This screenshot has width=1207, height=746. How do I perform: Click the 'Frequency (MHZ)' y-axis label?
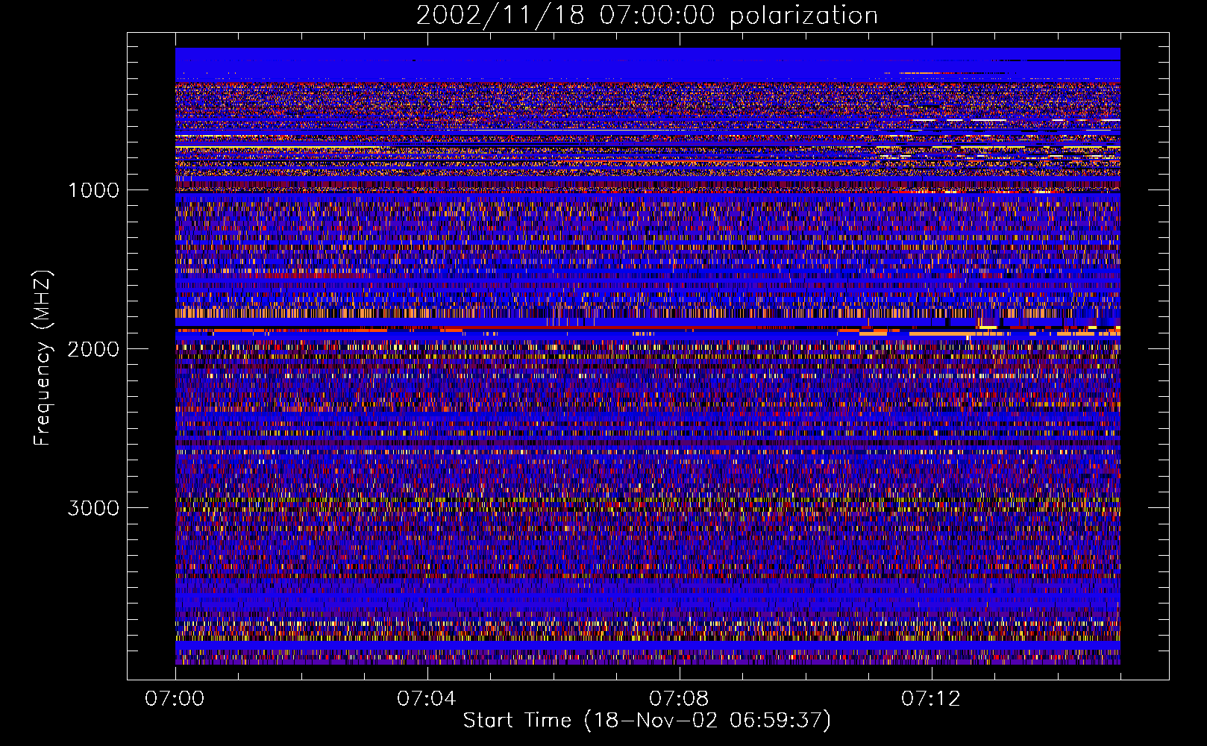coord(43,358)
